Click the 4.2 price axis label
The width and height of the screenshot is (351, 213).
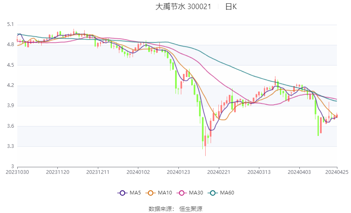(x=10, y=86)
